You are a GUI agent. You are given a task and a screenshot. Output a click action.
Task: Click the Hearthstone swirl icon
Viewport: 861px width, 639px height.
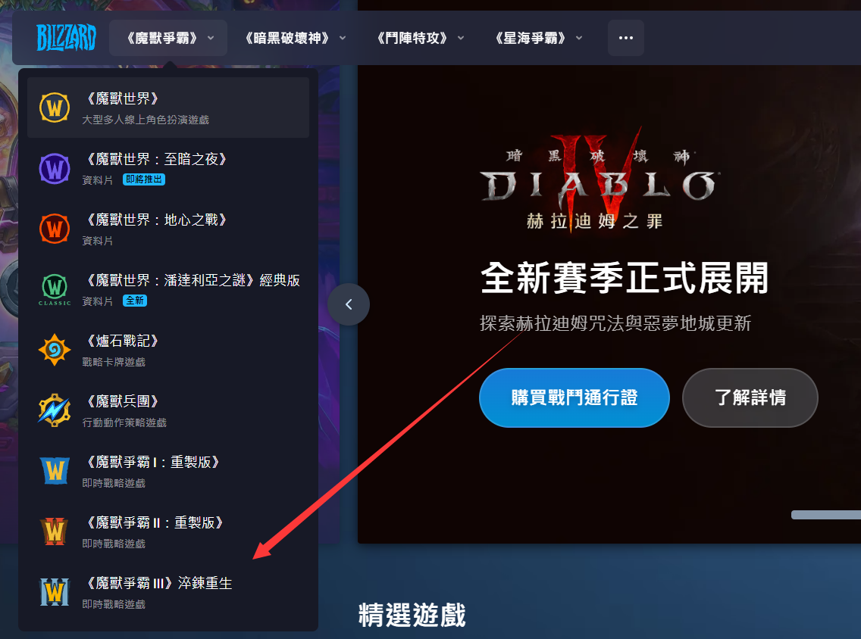pyautogui.click(x=55, y=350)
